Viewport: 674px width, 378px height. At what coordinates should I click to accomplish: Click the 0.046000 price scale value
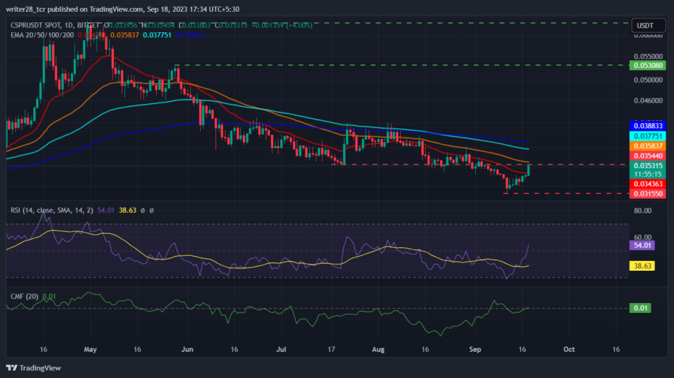point(648,101)
